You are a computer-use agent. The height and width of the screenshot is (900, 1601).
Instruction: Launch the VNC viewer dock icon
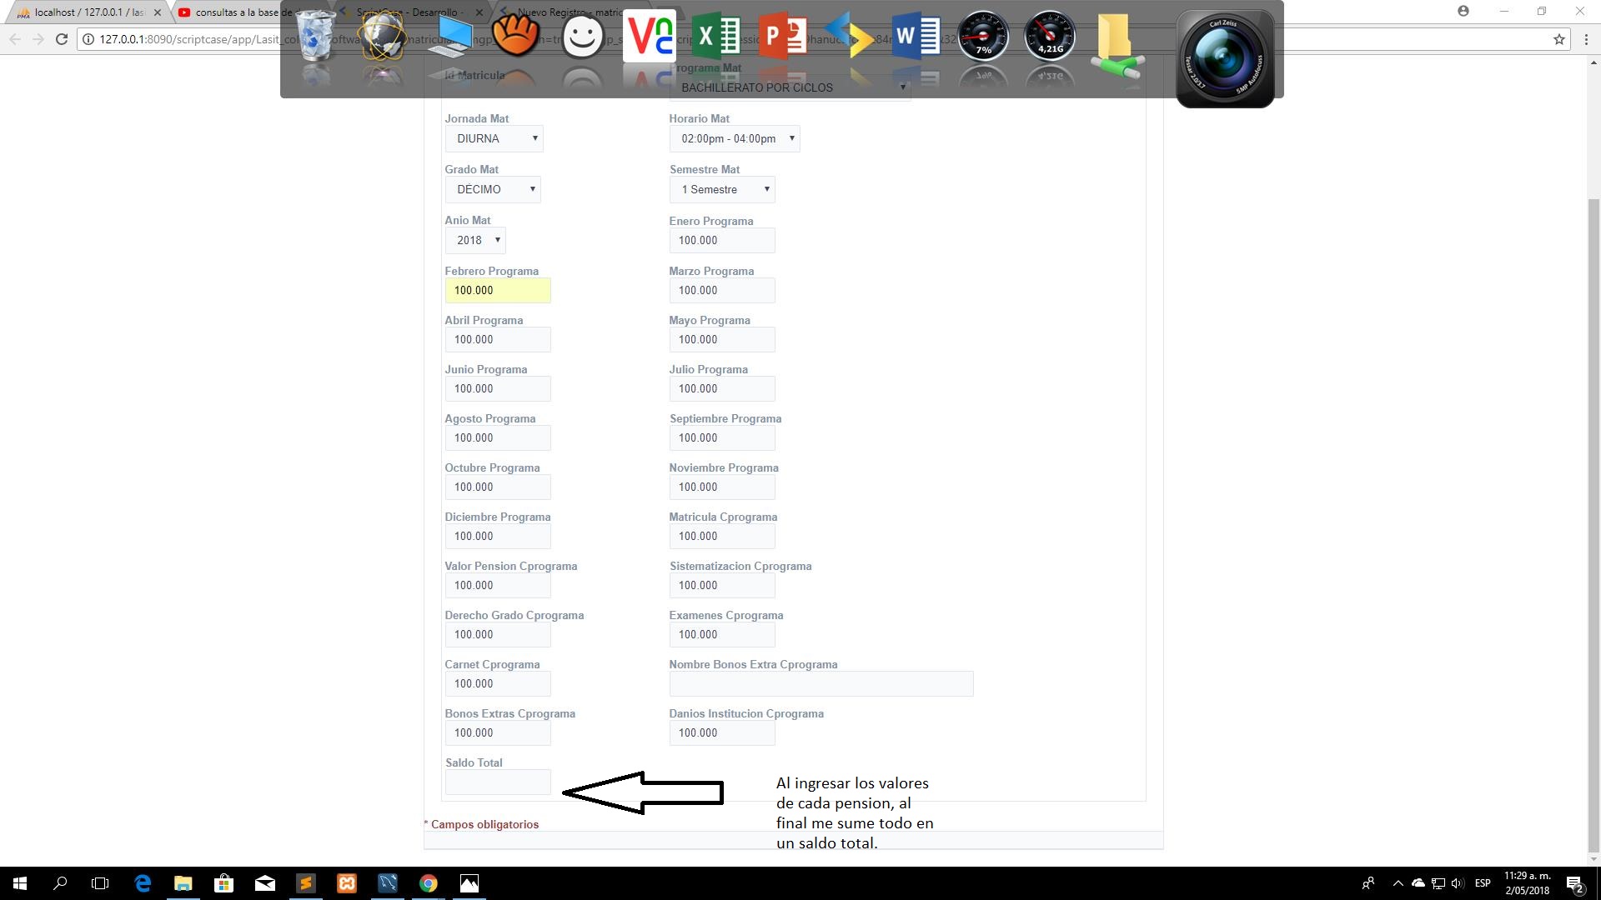(649, 37)
